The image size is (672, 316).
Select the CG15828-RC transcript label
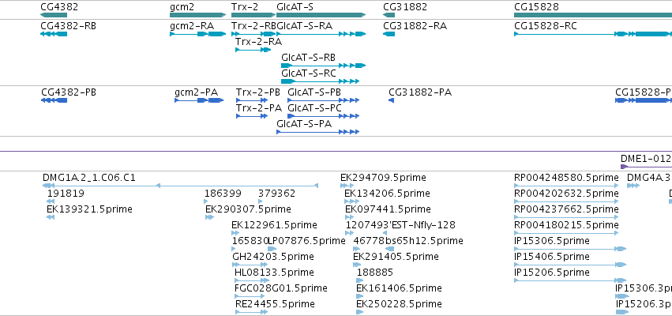pos(545,26)
